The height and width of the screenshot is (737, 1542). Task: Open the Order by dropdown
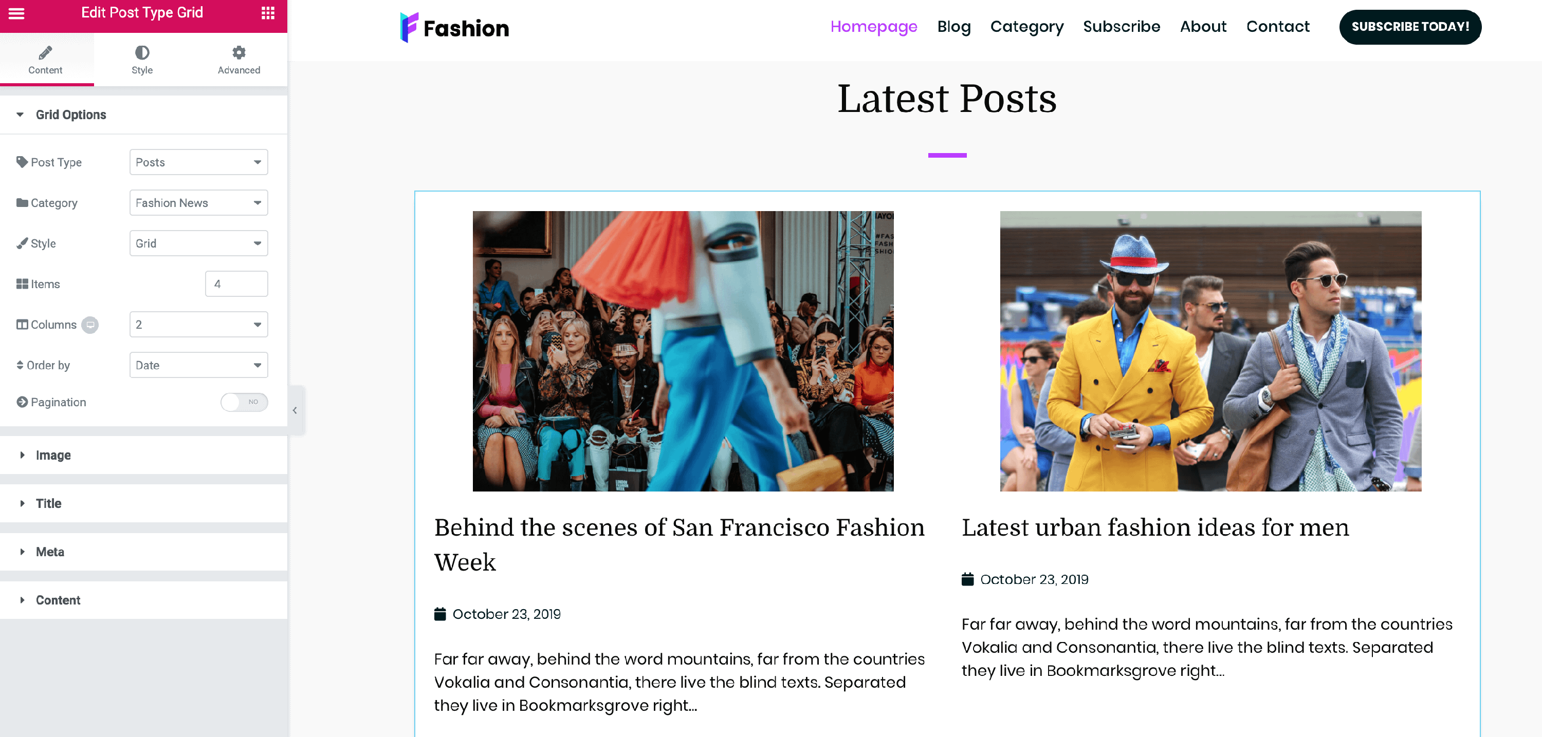(198, 365)
